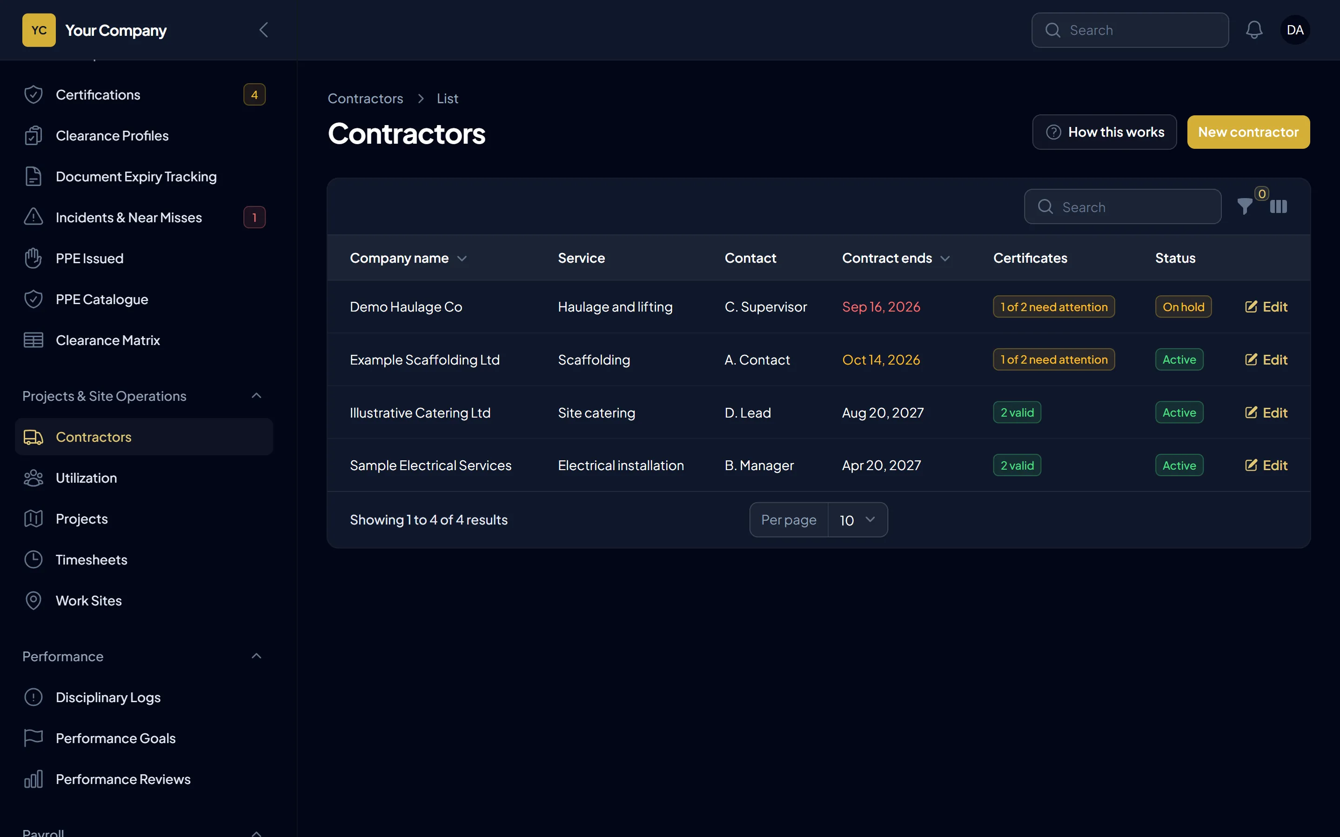Click the Sep 16, 2026 date
This screenshot has height=837, width=1340.
pyautogui.click(x=881, y=307)
